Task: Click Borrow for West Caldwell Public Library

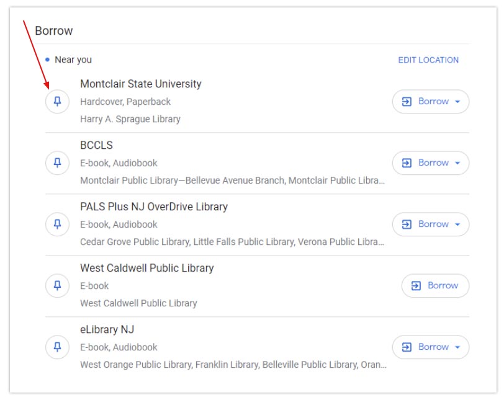Action: pyautogui.click(x=435, y=286)
